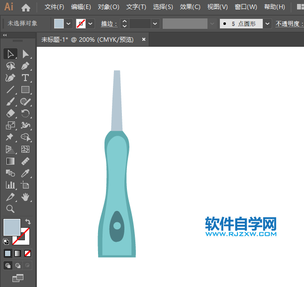
Task: Open the 窗口(W) menu
Action: [246, 7]
